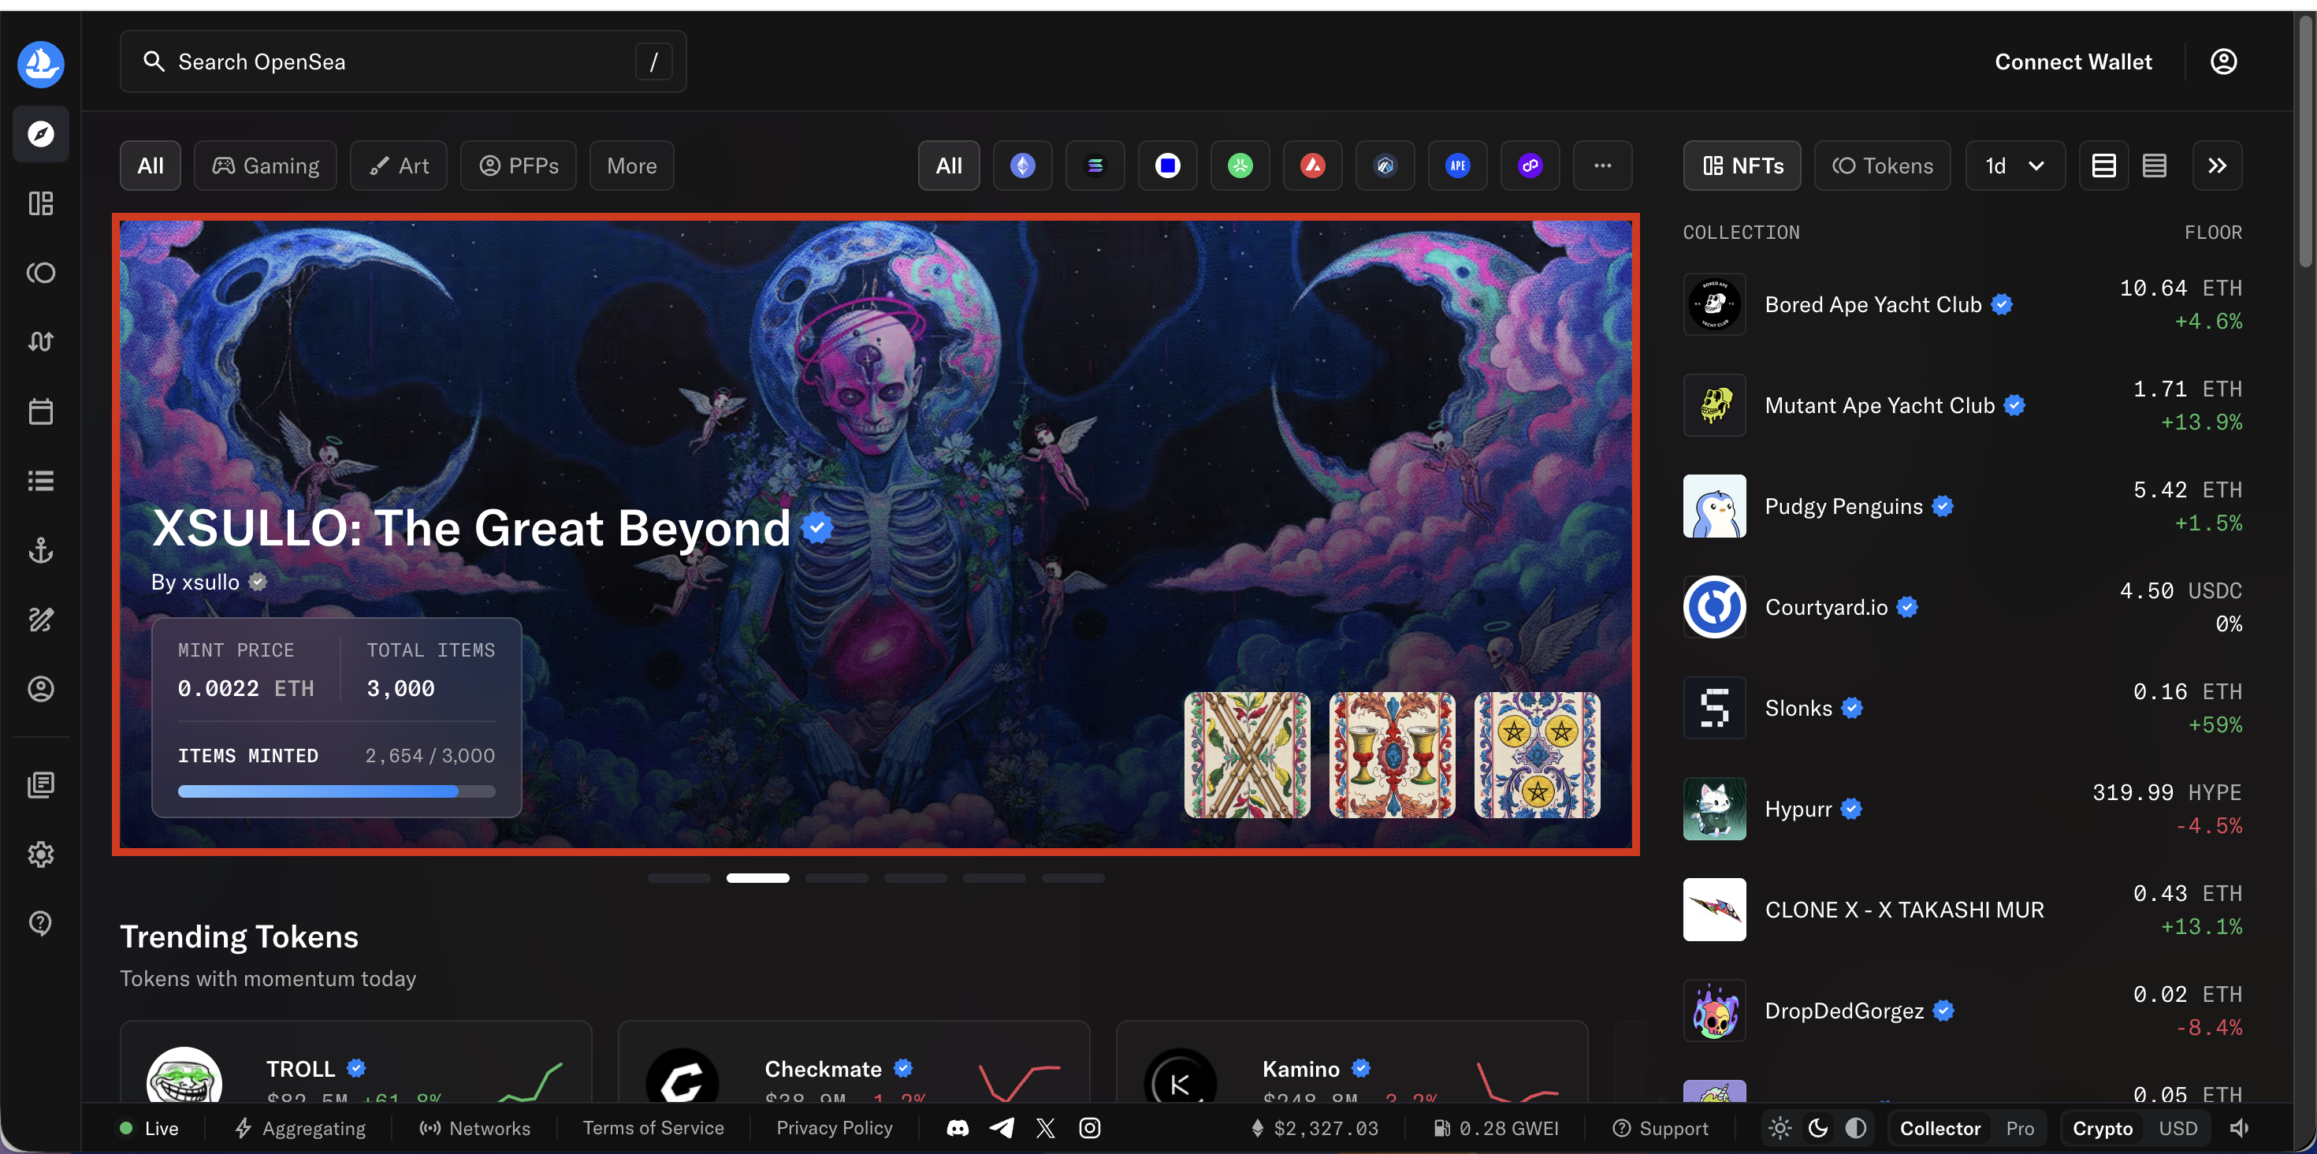Screen dimensions: 2317x1154
Task: Go to the last carousel slide indicator
Action: click(x=1073, y=878)
